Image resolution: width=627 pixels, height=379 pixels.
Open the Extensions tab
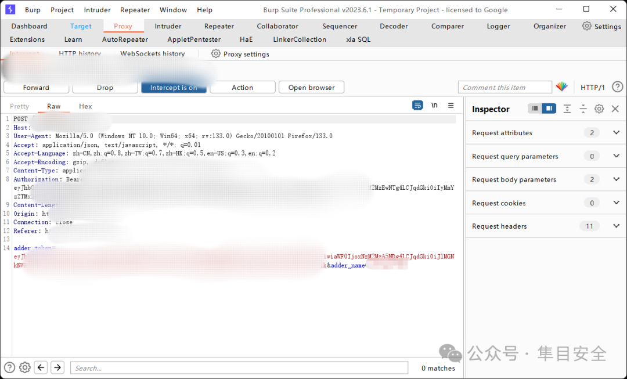[27, 39]
